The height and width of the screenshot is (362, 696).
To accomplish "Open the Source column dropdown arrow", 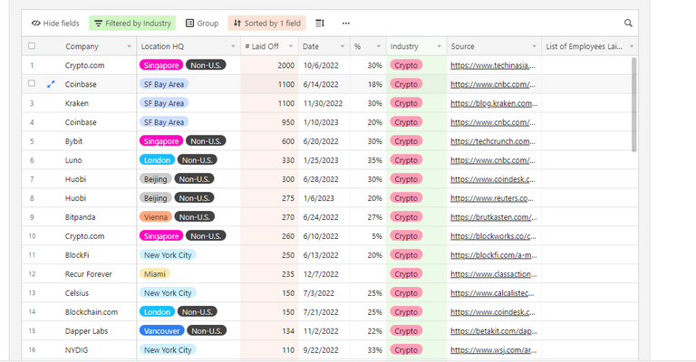I will click(534, 46).
